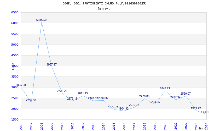Select the 5000 y-axis label
This screenshot has height=131, width=209.
pyautogui.click(x=15, y=45)
